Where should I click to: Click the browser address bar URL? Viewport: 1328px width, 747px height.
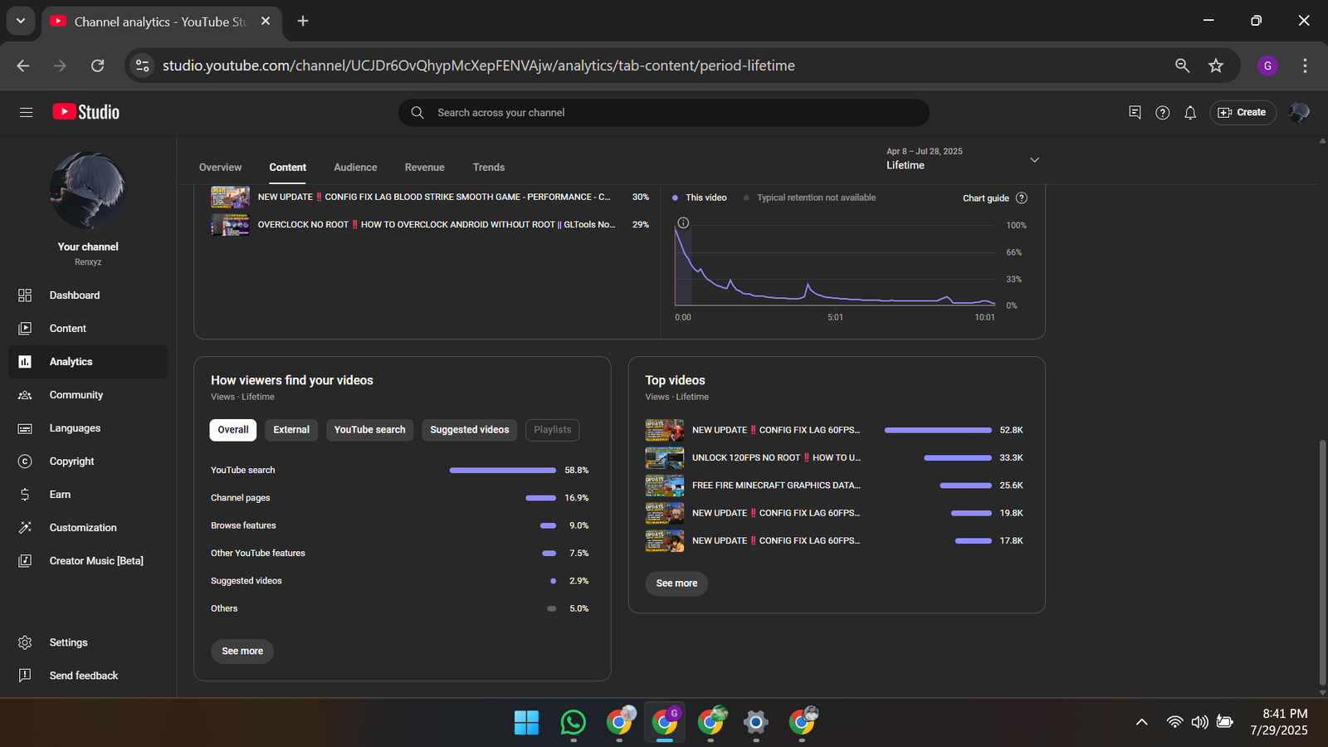click(x=478, y=66)
